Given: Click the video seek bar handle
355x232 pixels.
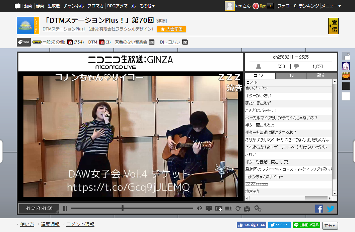Looking at the screenshot, I should tap(123, 208).
